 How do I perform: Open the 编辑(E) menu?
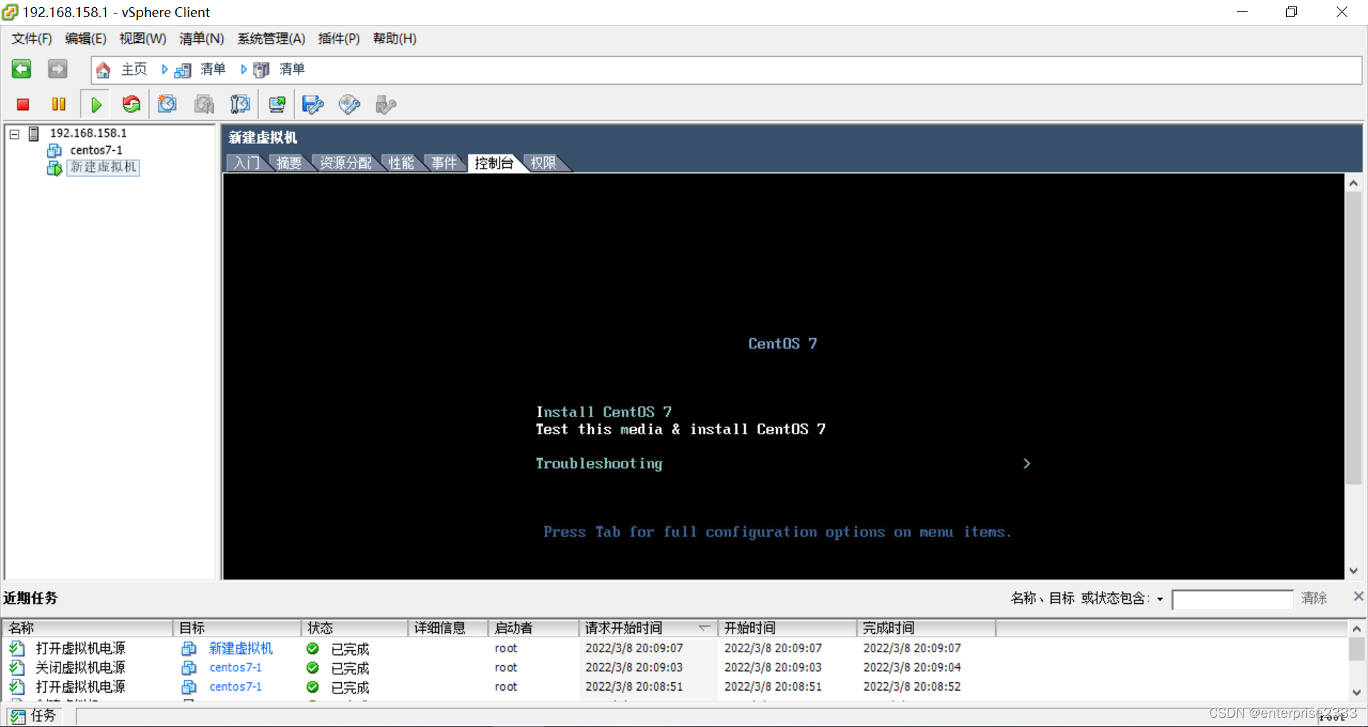85,38
